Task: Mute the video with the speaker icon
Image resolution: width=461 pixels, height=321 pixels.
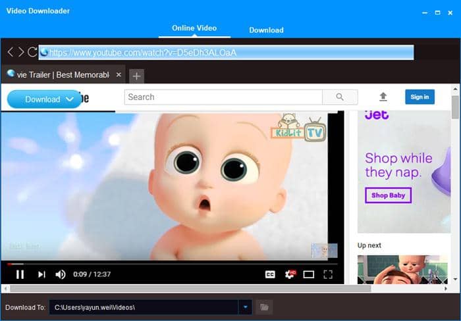Action: [61, 274]
